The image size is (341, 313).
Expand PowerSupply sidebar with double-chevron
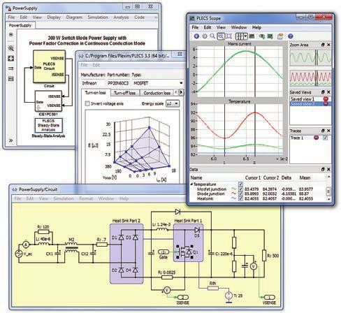(x=11, y=140)
